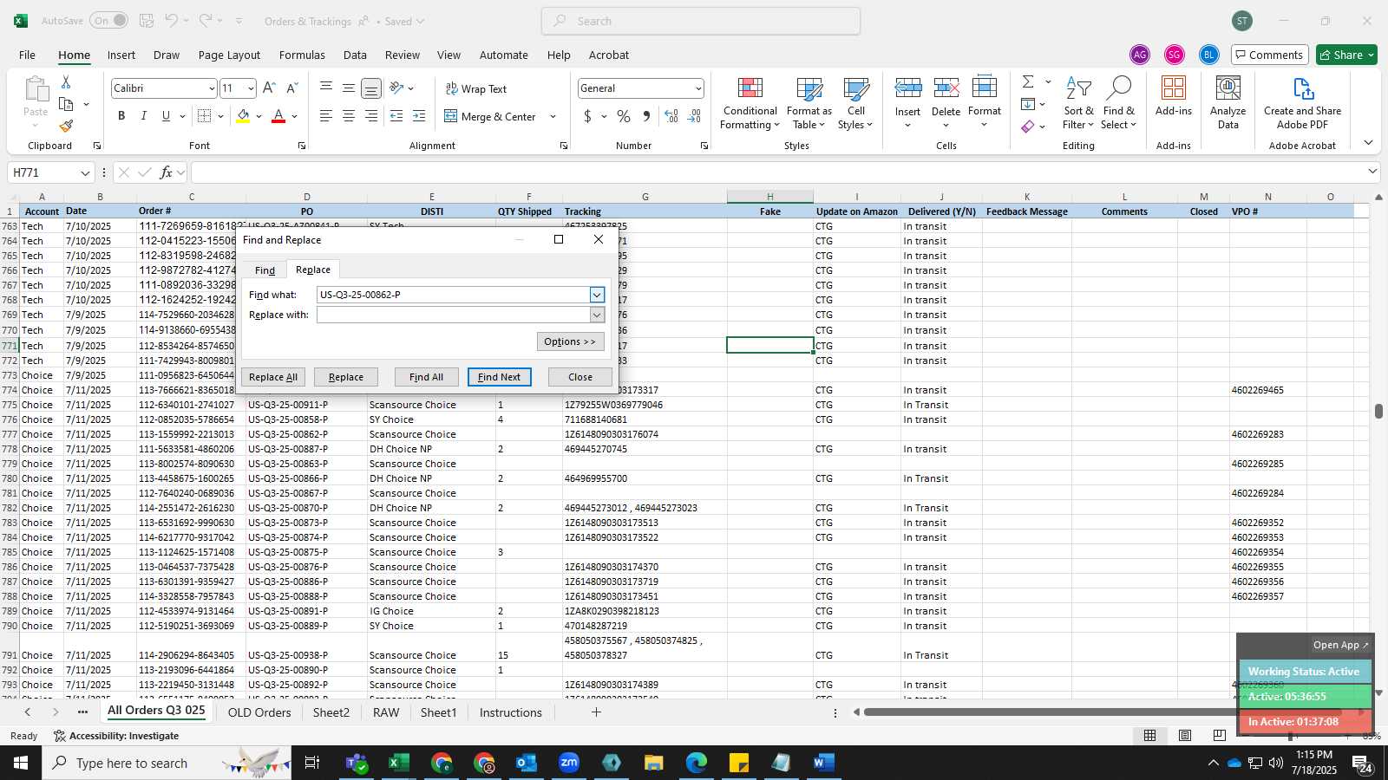Click the Replace All button

point(273,377)
